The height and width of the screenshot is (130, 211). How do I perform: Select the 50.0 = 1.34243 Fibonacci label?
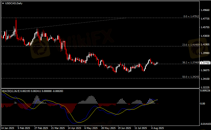(x=191, y=77)
